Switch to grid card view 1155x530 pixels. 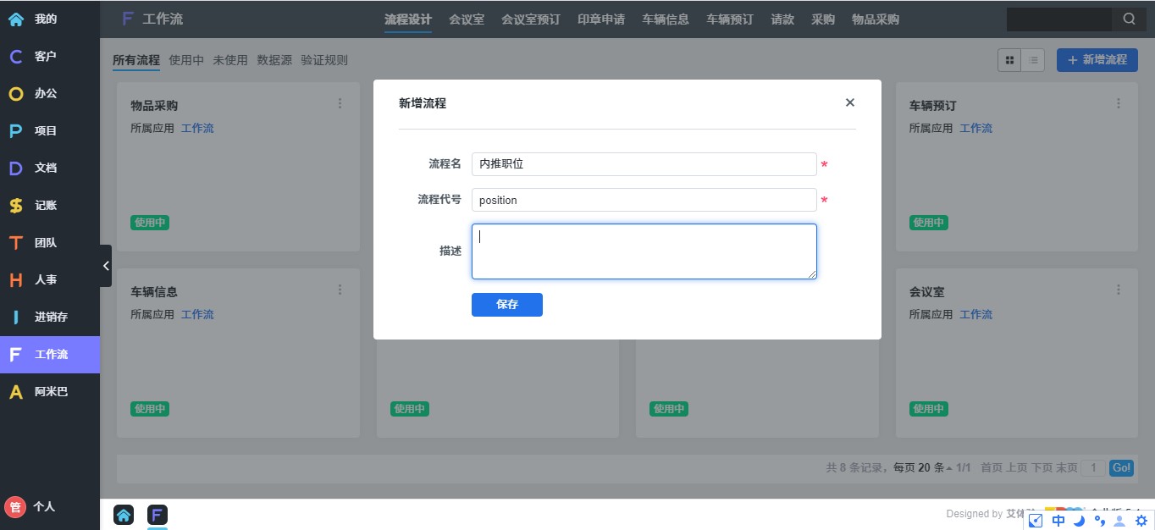[x=1009, y=60]
